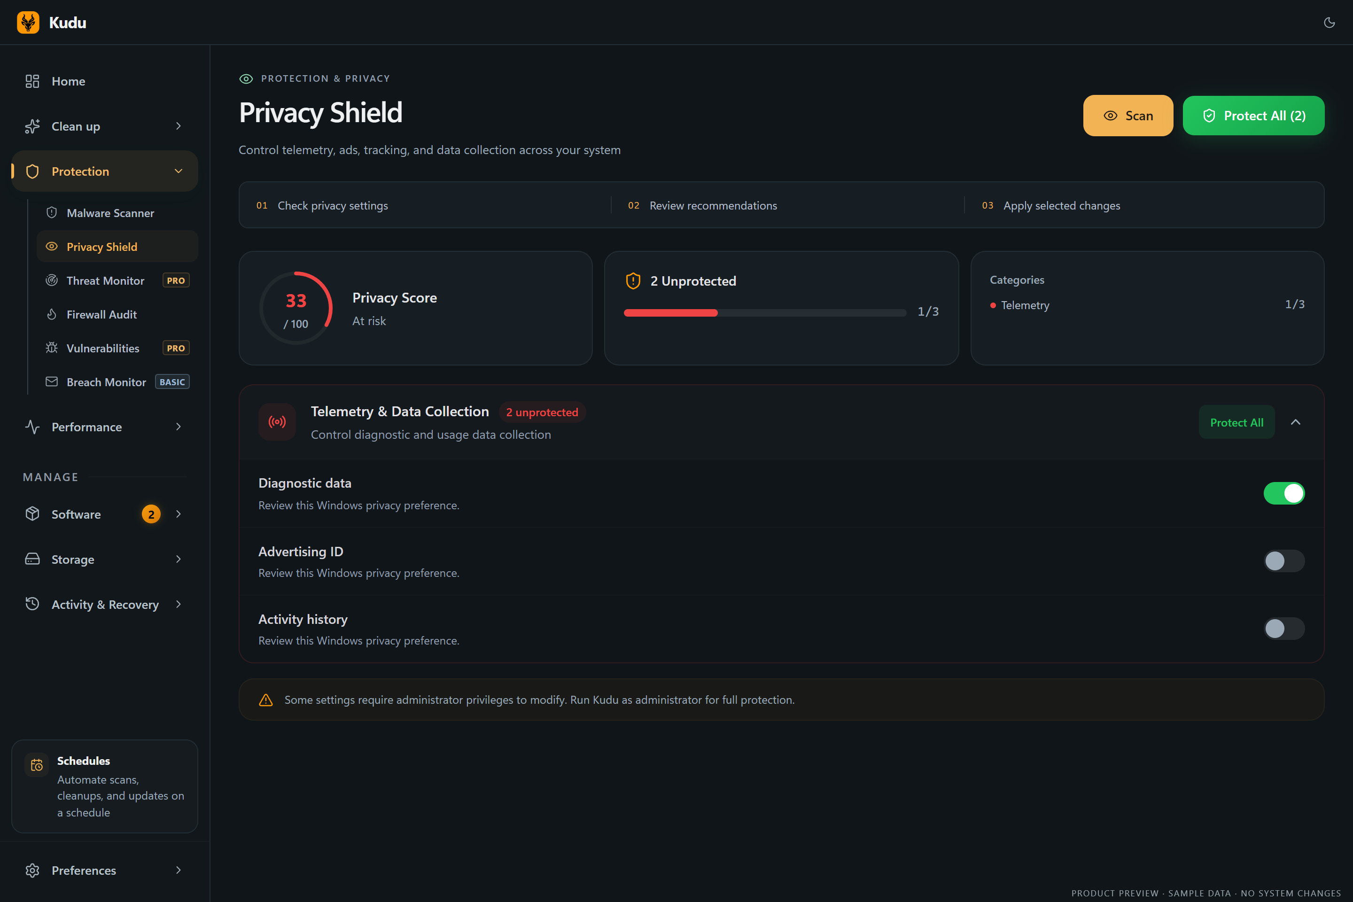
Task: Click the Software badge showing 2
Action: point(151,514)
